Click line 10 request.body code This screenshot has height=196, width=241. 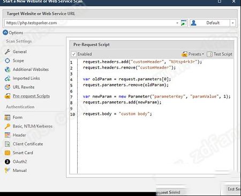point(117,114)
